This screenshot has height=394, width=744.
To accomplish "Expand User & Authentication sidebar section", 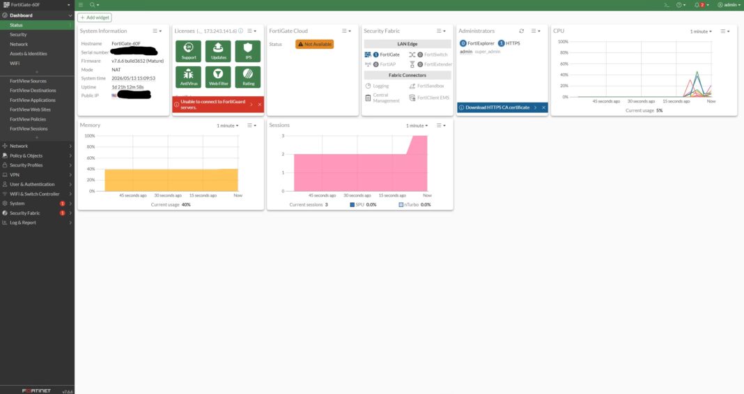I will click(37, 184).
